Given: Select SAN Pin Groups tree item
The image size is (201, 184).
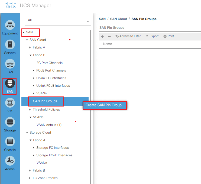Looking at the screenshot, I should click(x=45, y=101).
